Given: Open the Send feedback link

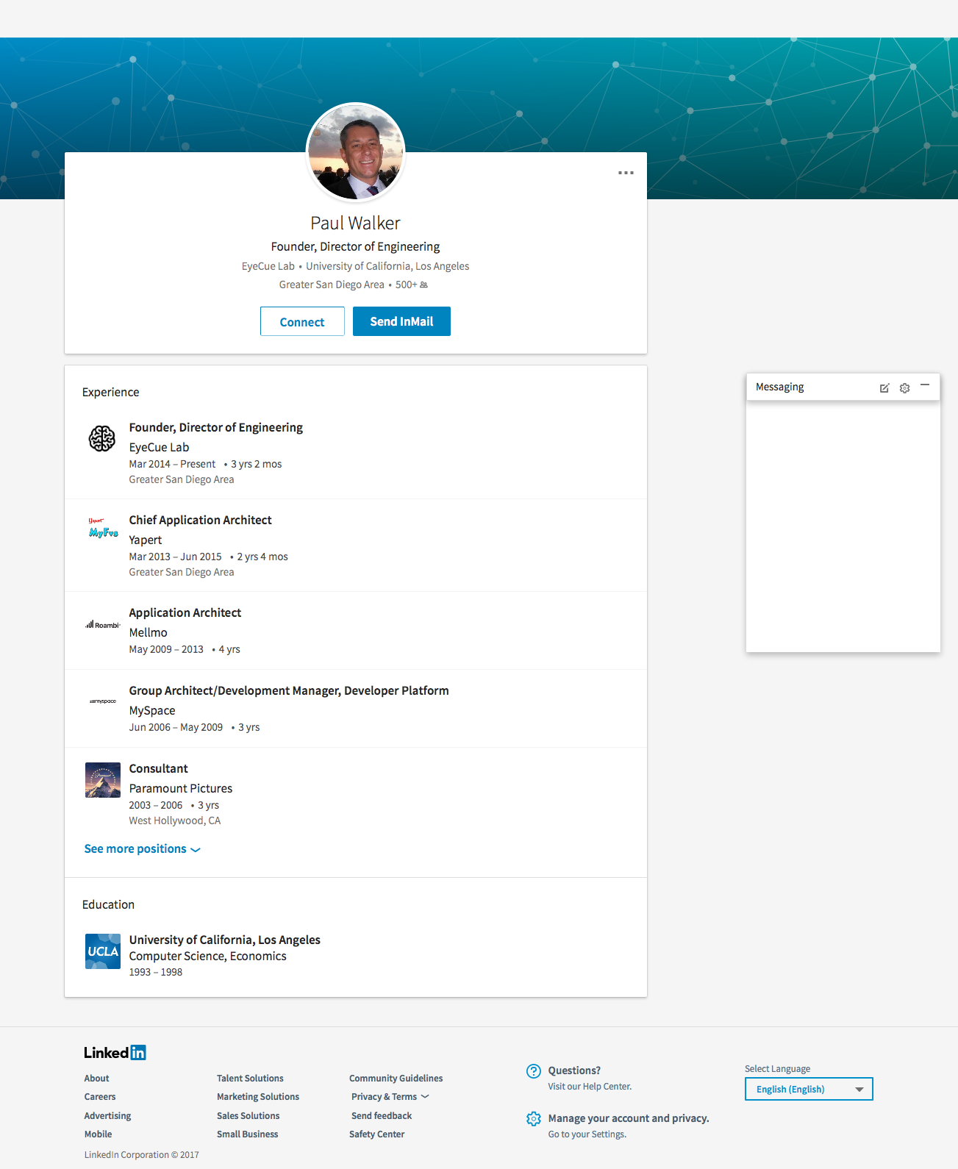Looking at the screenshot, I should 382,1116.
